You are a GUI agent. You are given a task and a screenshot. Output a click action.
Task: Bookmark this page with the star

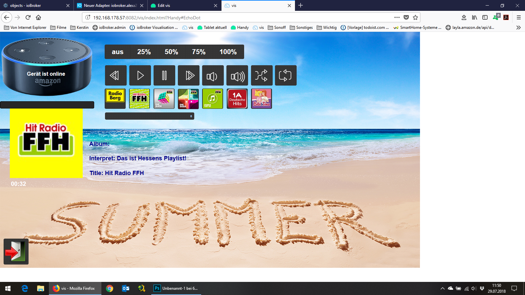(x=415, y=17)
